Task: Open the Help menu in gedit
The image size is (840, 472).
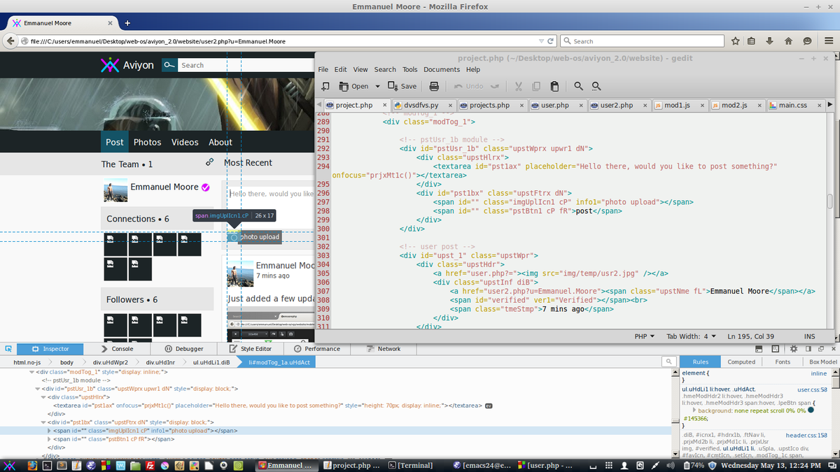Action: (x=473, y=69)
